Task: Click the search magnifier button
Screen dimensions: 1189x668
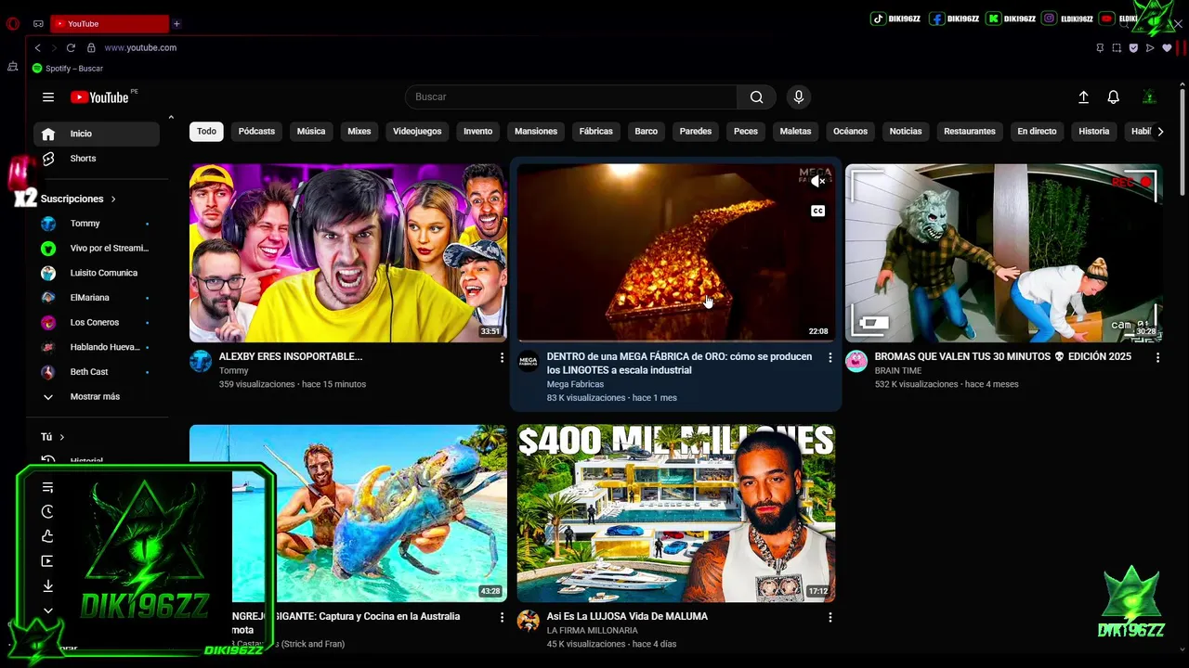Action: coord(757,96)
